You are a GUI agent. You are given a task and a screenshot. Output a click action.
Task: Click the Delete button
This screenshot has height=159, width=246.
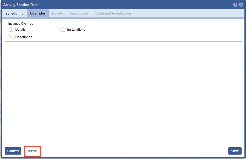tap(32, 151)
